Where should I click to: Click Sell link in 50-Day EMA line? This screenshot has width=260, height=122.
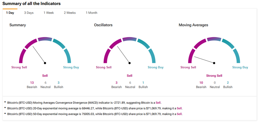(x=179, y=114)
